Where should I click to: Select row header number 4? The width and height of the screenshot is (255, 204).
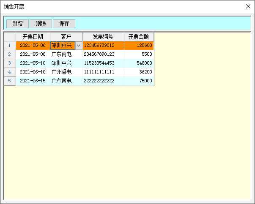(10, 72)
